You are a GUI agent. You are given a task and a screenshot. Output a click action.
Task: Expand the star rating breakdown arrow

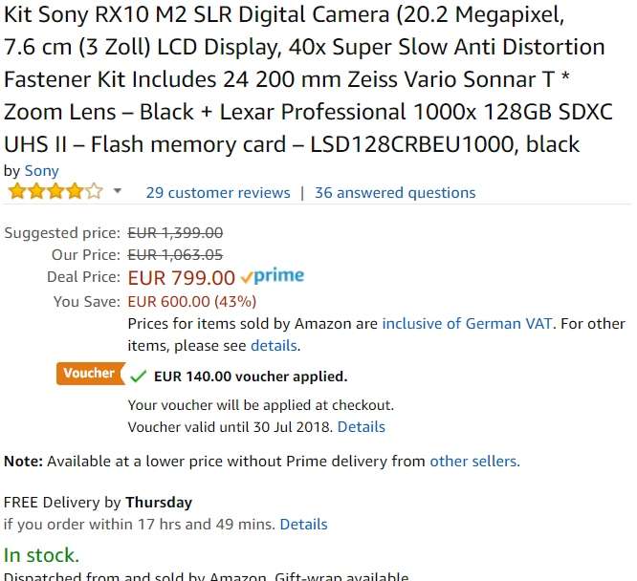[118, 192]
